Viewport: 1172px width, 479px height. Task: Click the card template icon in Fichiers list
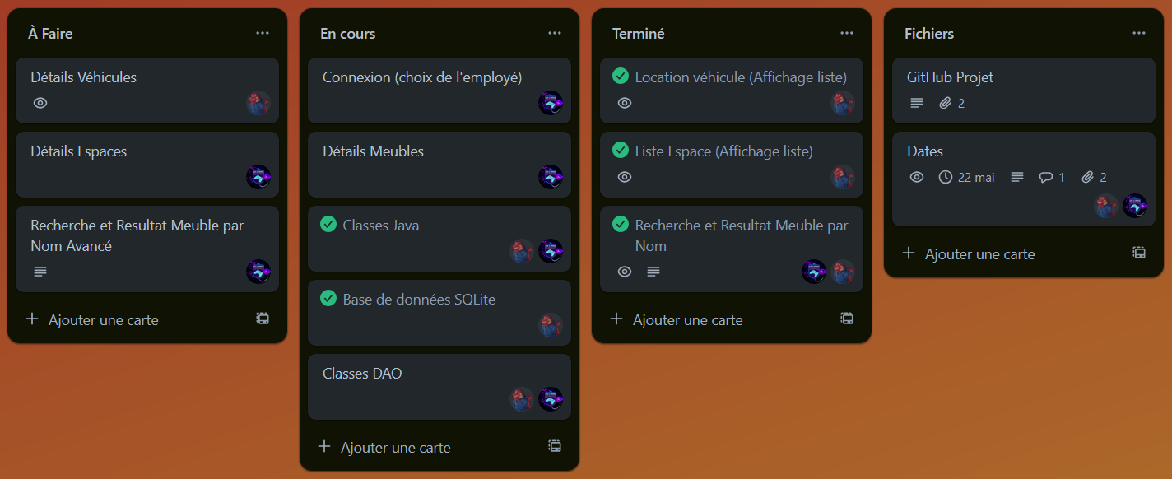point(1139,253)
